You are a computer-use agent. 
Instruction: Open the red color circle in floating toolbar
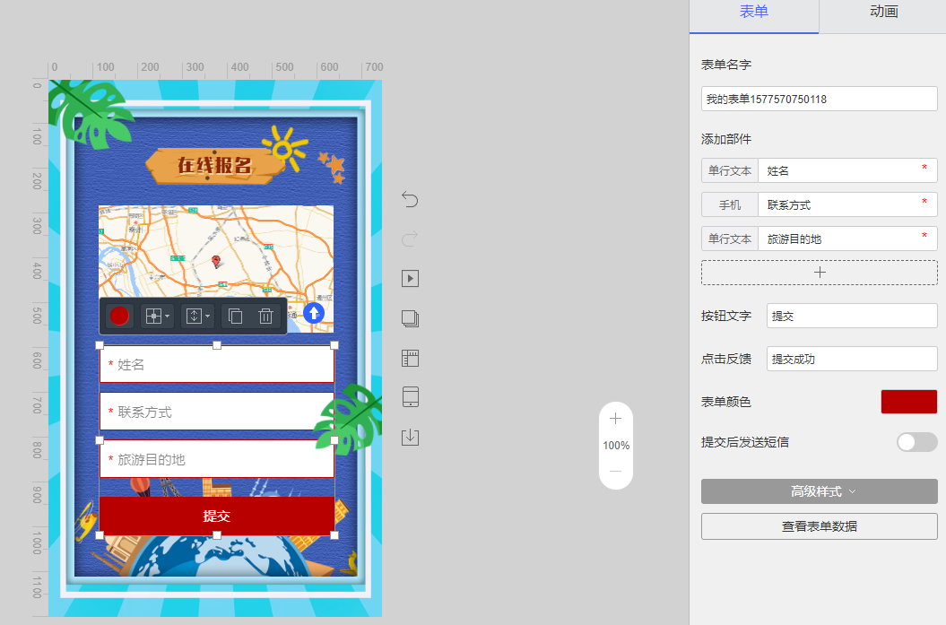[119, 316]
